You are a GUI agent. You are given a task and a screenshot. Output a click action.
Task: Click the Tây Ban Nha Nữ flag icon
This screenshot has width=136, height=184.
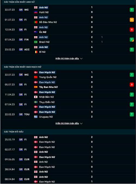pyautogui.click(x=36, y=87)
